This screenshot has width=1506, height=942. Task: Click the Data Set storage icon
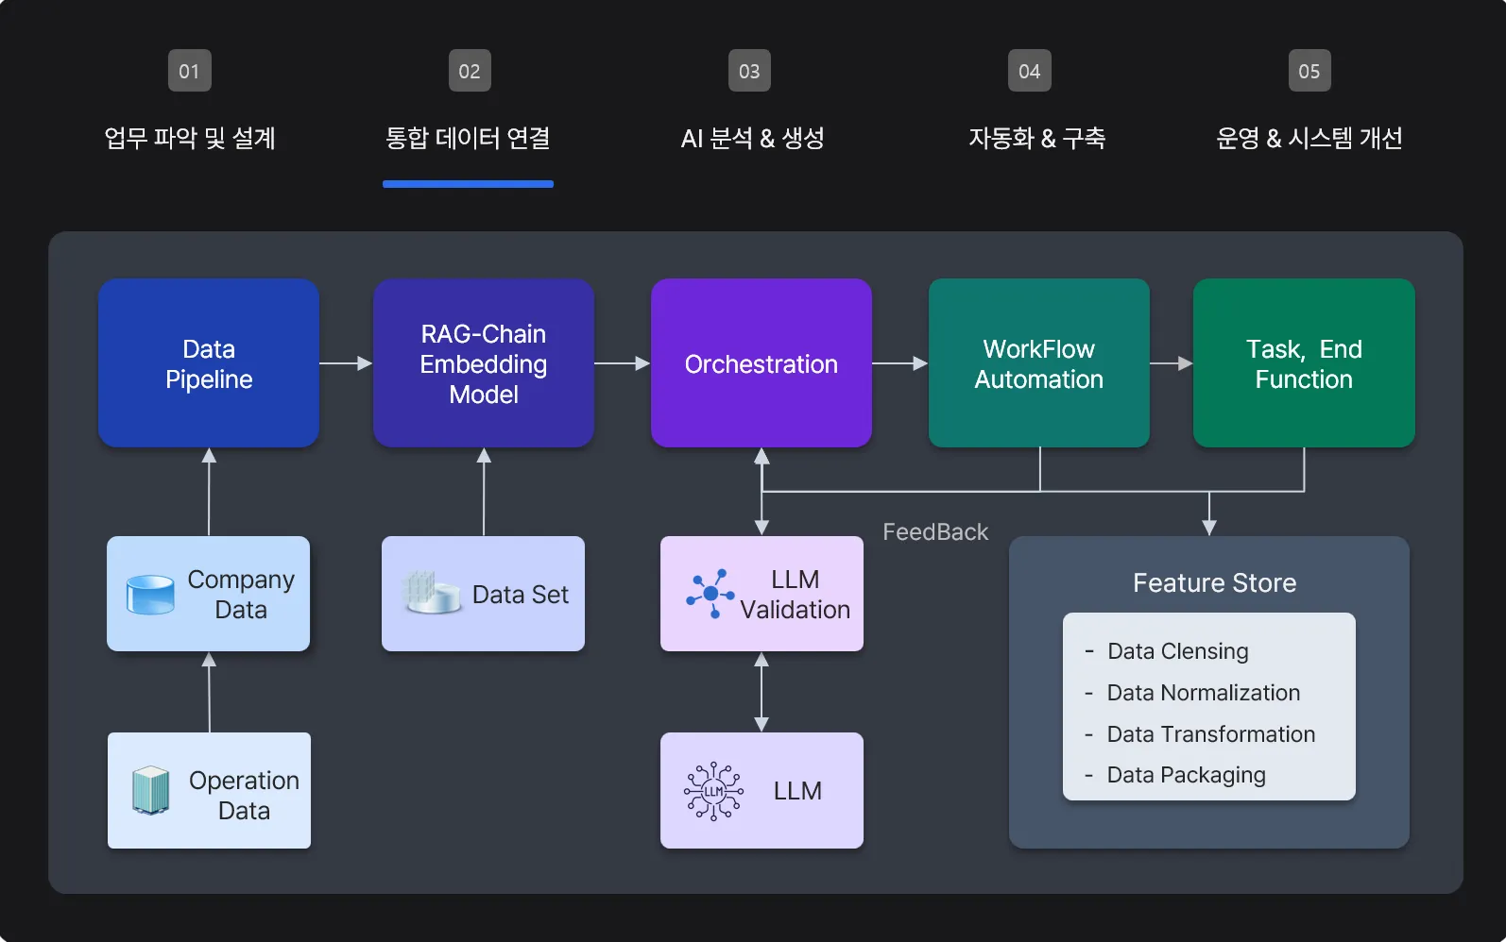click(x=432, y=593)
